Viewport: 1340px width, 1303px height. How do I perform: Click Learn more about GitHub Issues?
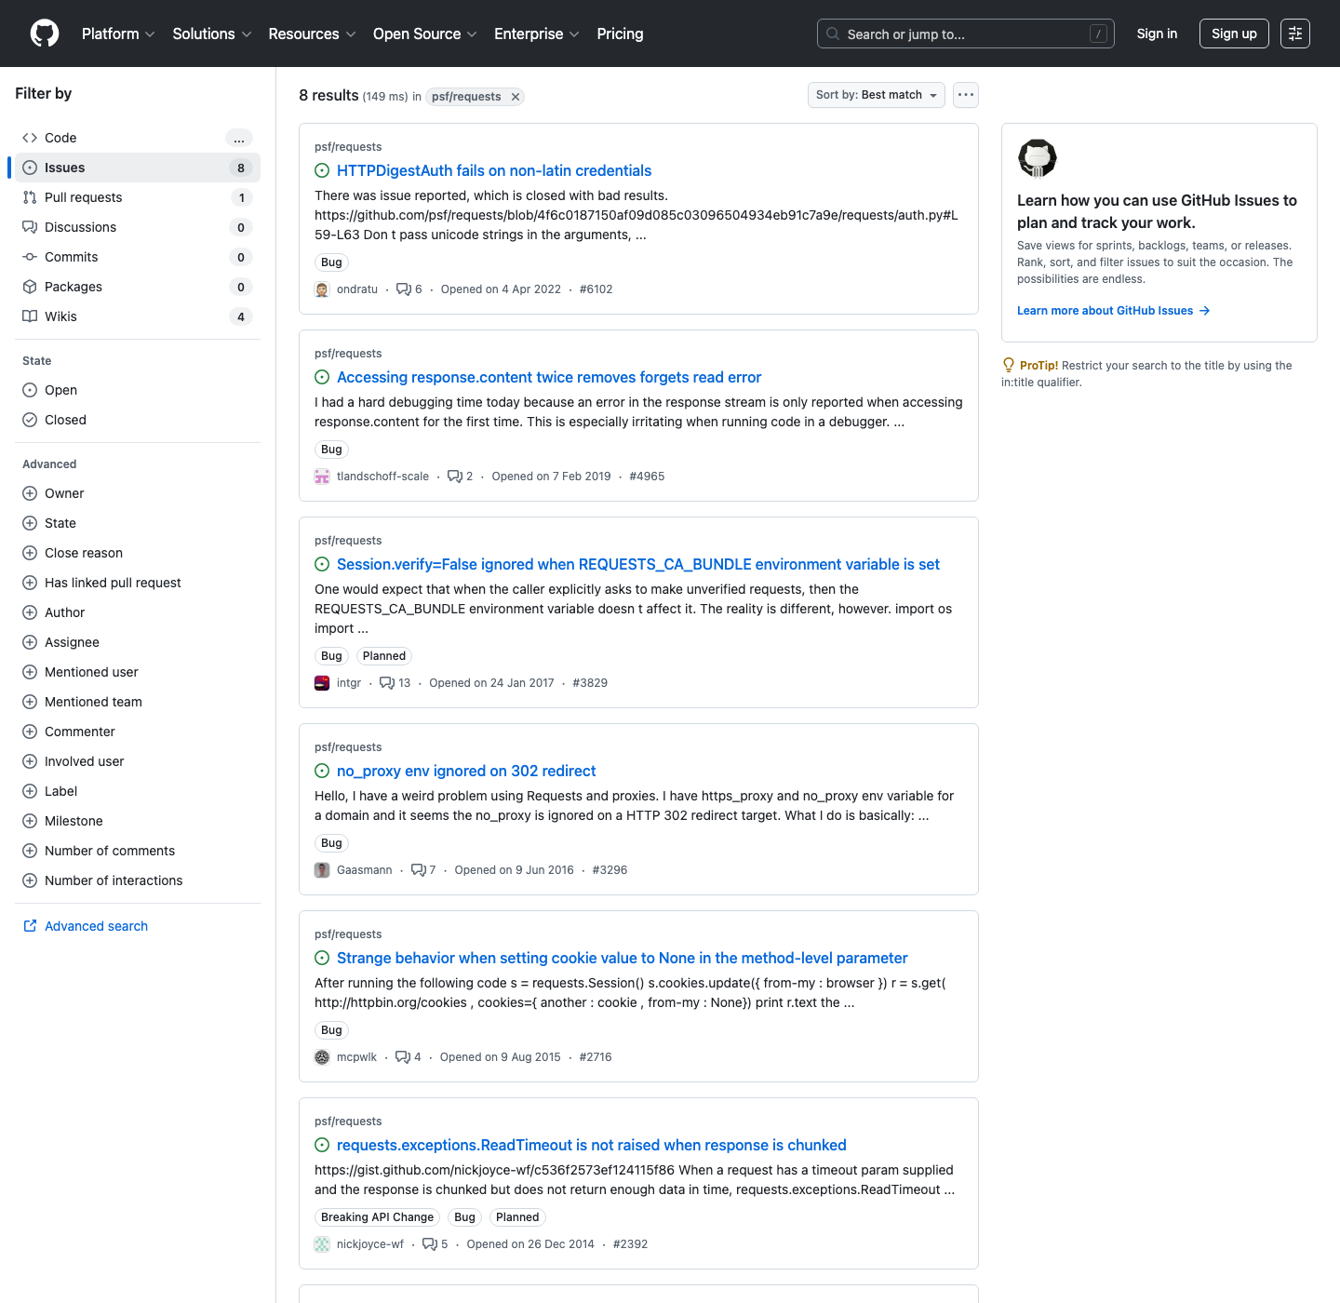[1113, 311]
